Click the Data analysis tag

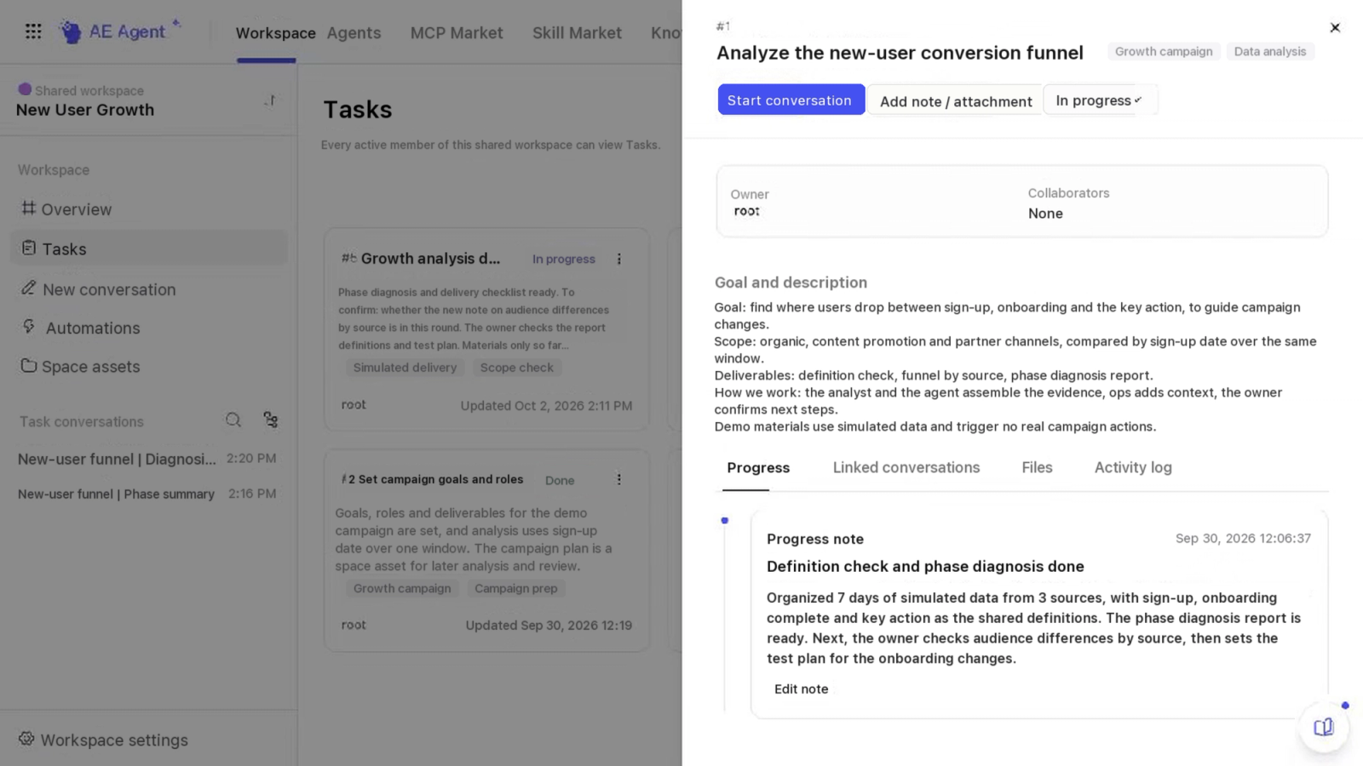(x=1269, y=51)
